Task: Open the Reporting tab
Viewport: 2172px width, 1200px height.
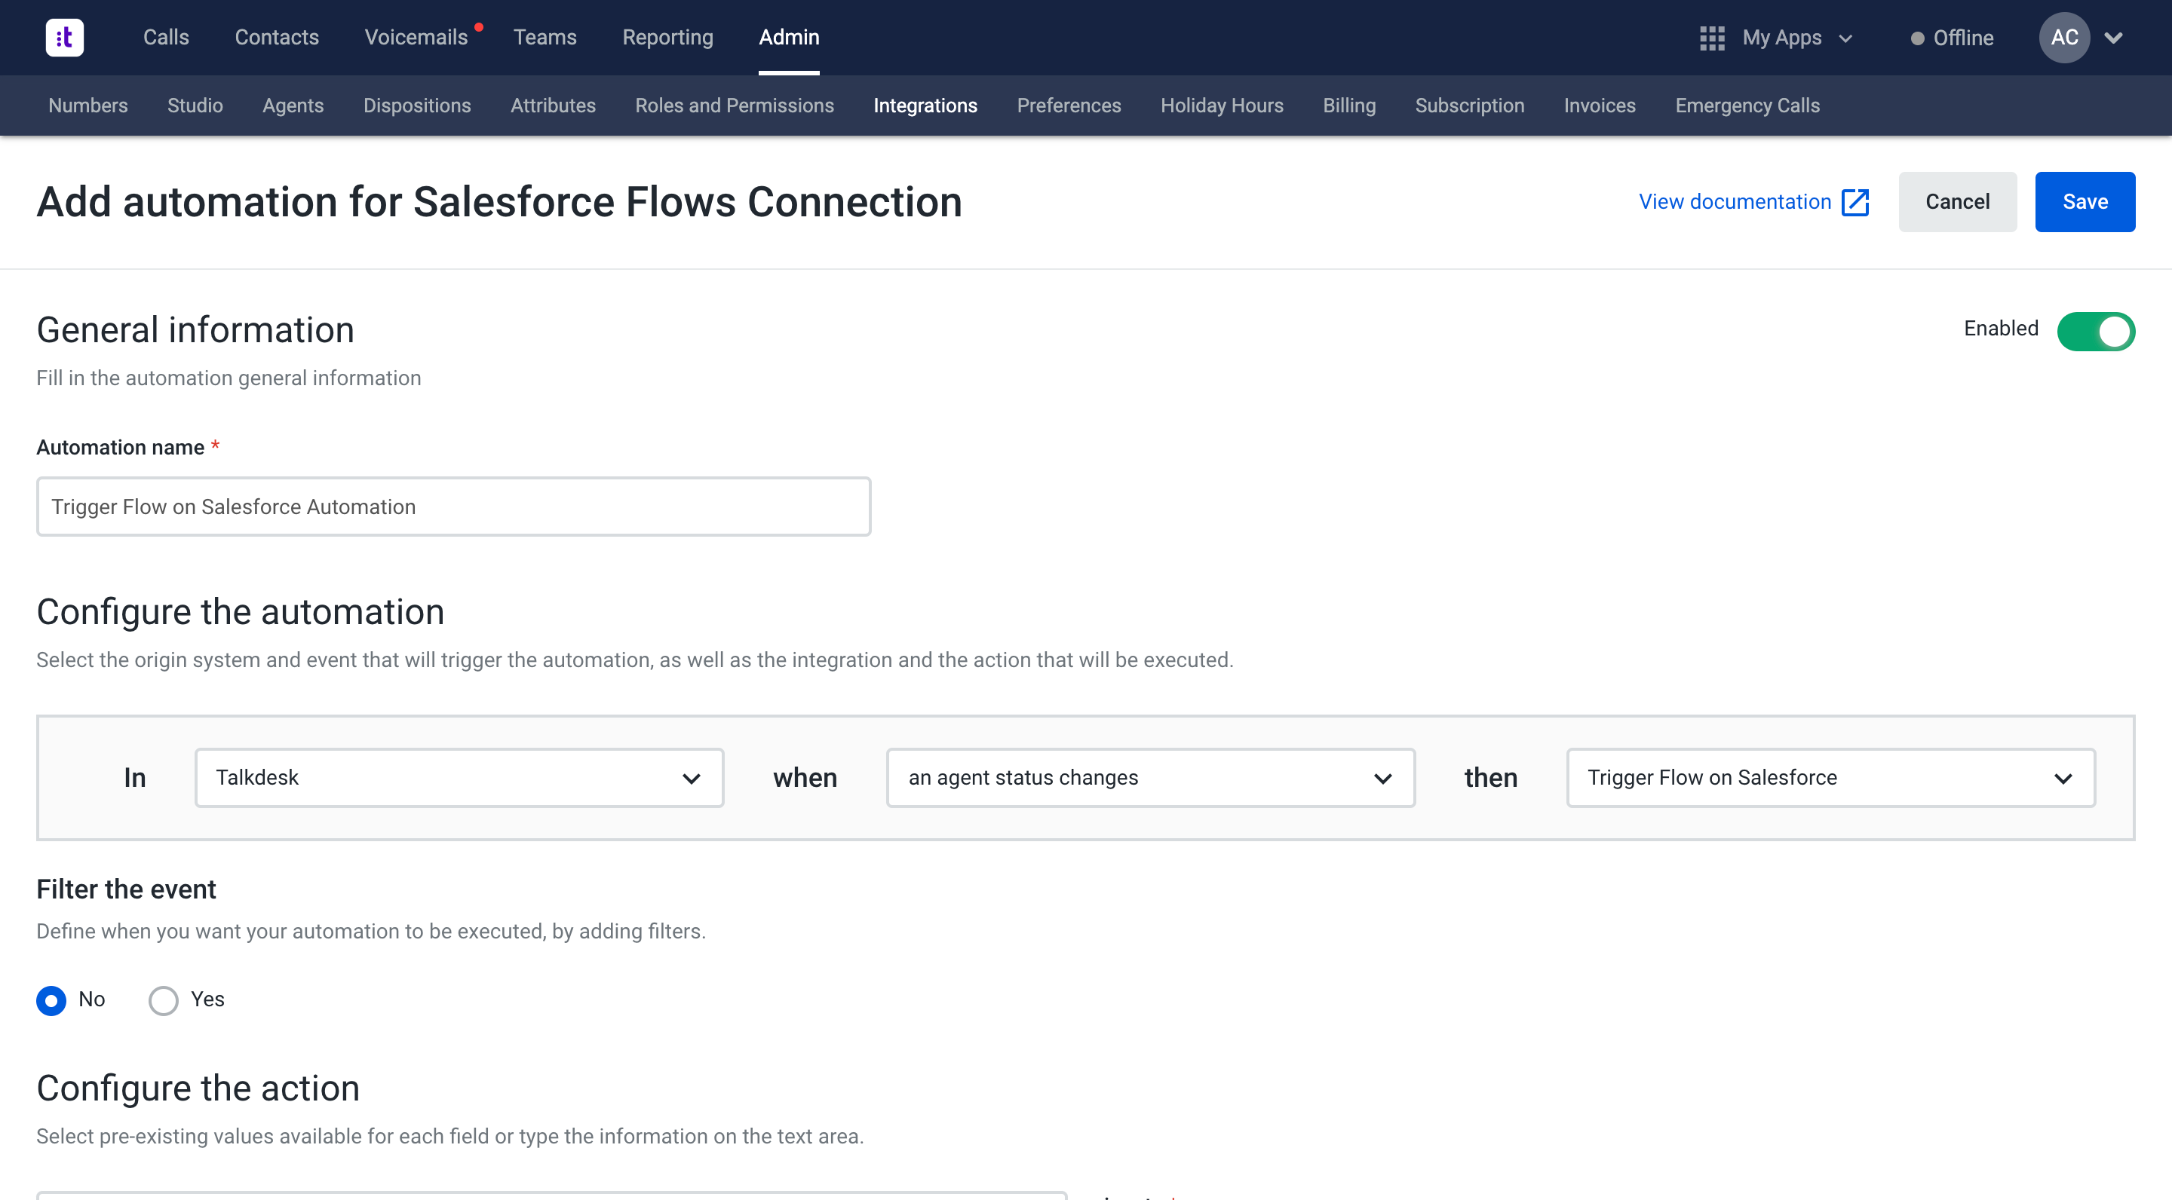Action: coord(667,37)
